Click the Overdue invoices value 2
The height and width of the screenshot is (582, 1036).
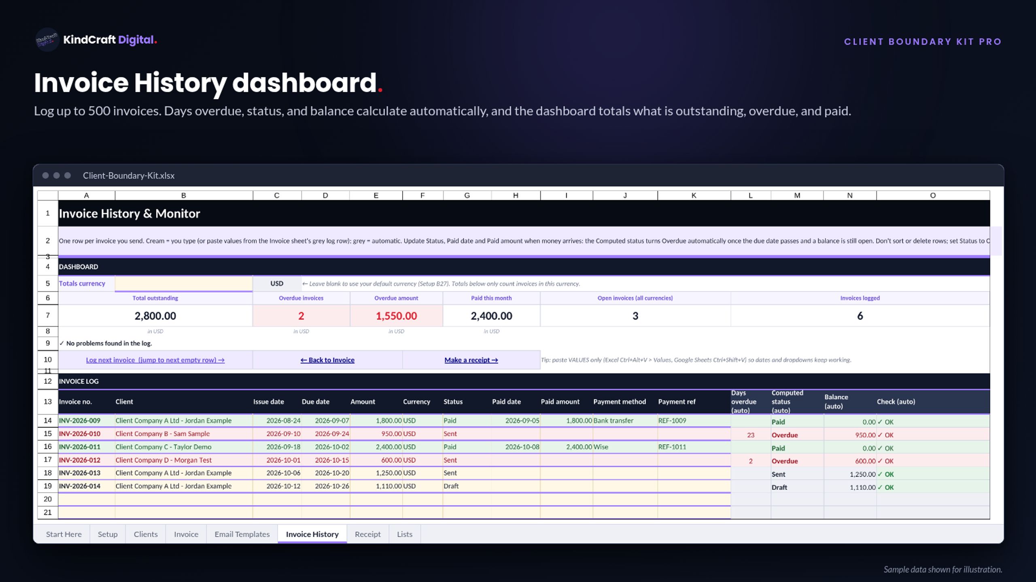(301, 316)
